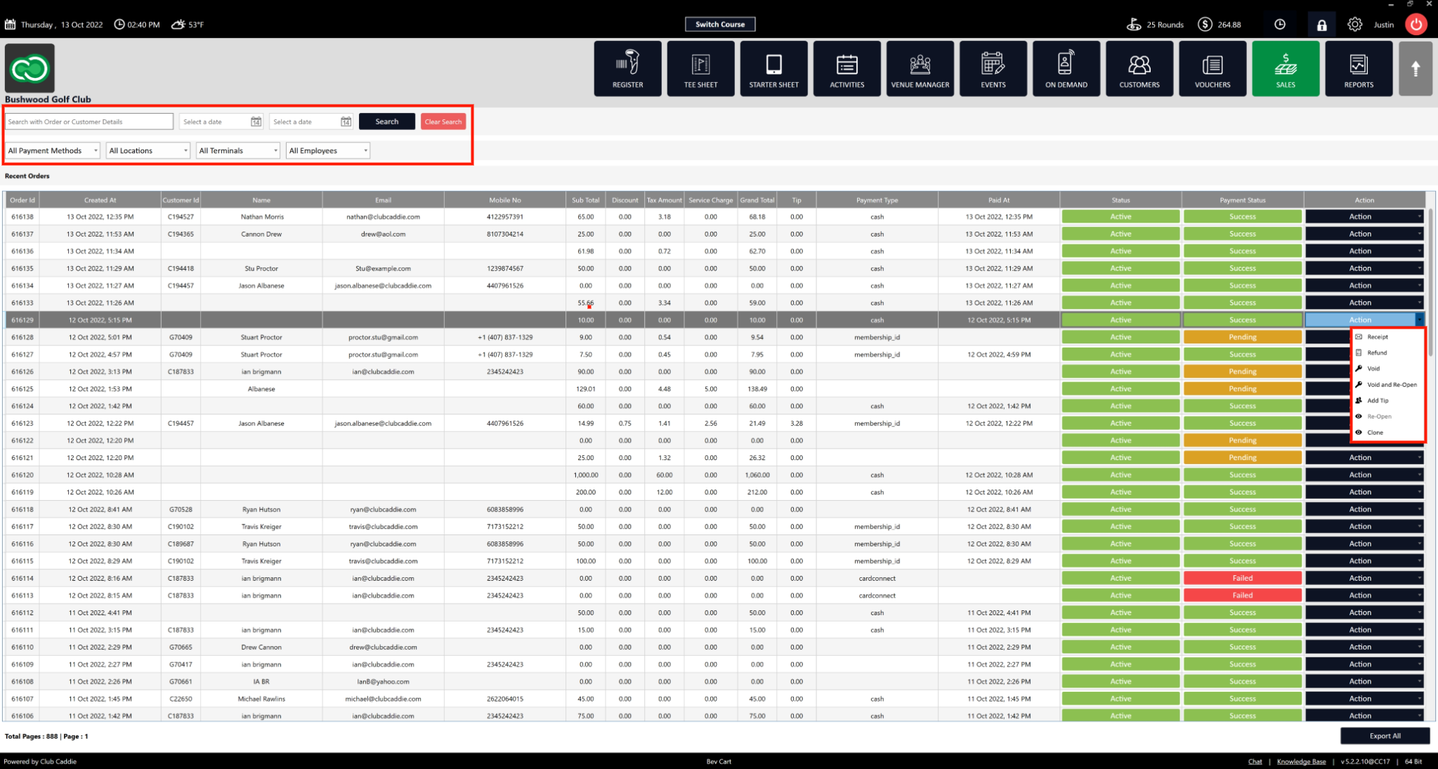Open the settings gear icon
Viewport: 1438px width, 769px height.
[x=1354, y=25]
